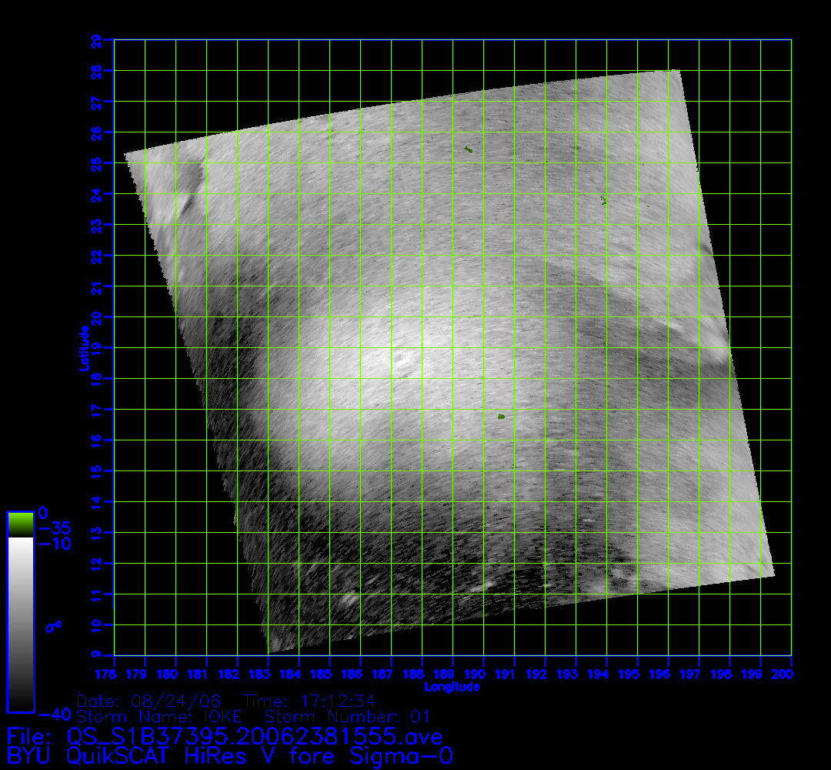Click the -10 legend value label
The height and width of the screenshot is (770, 831).
pyautogui.click(x=54, y=544)
